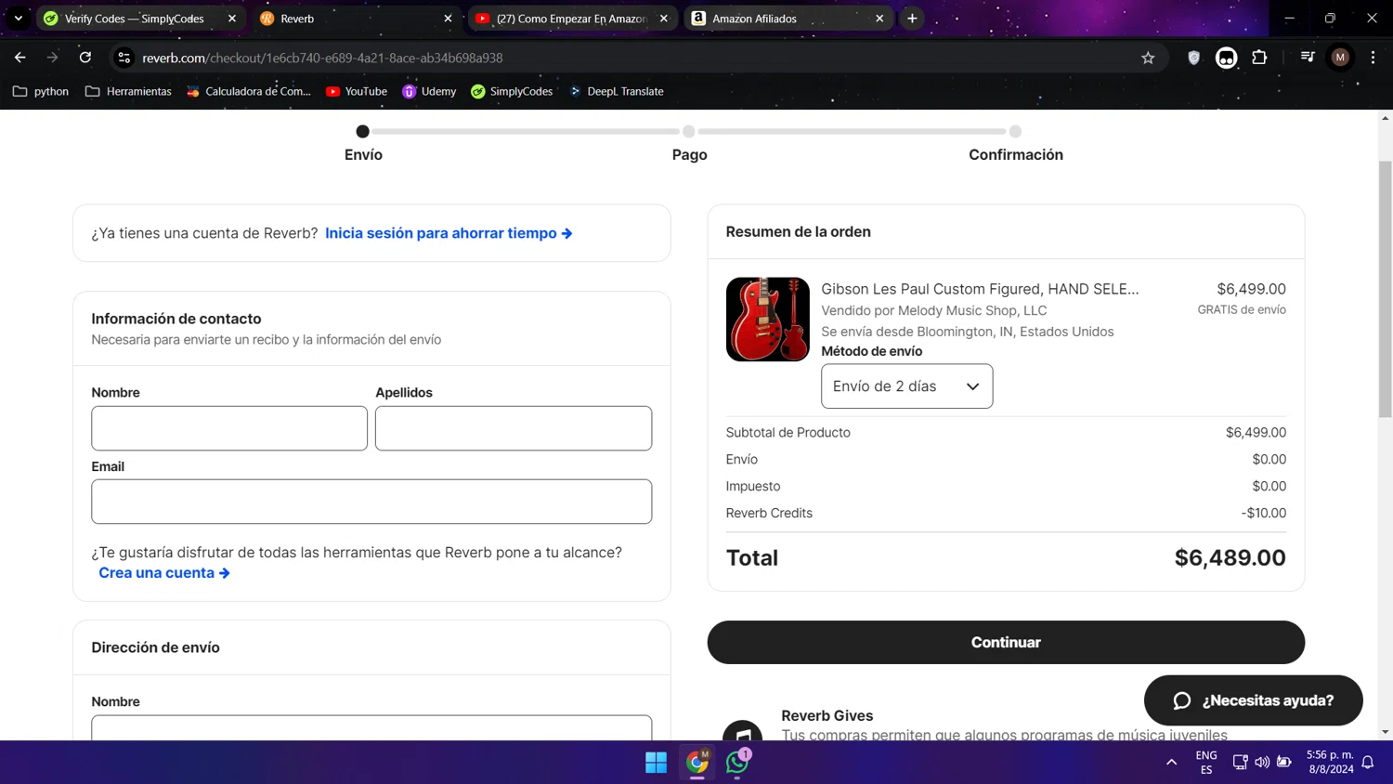Open the Envío de 2 días dropdown
This screenshot has height=784, width=1393.
pyautogui.click(x=906, y=386)
